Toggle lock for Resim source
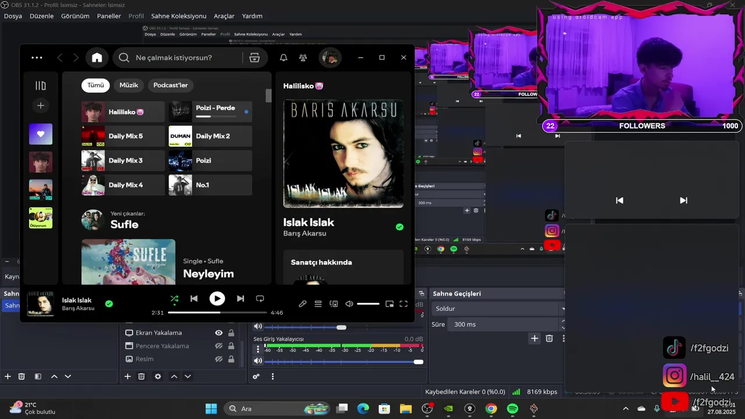 tap(231, 359)
